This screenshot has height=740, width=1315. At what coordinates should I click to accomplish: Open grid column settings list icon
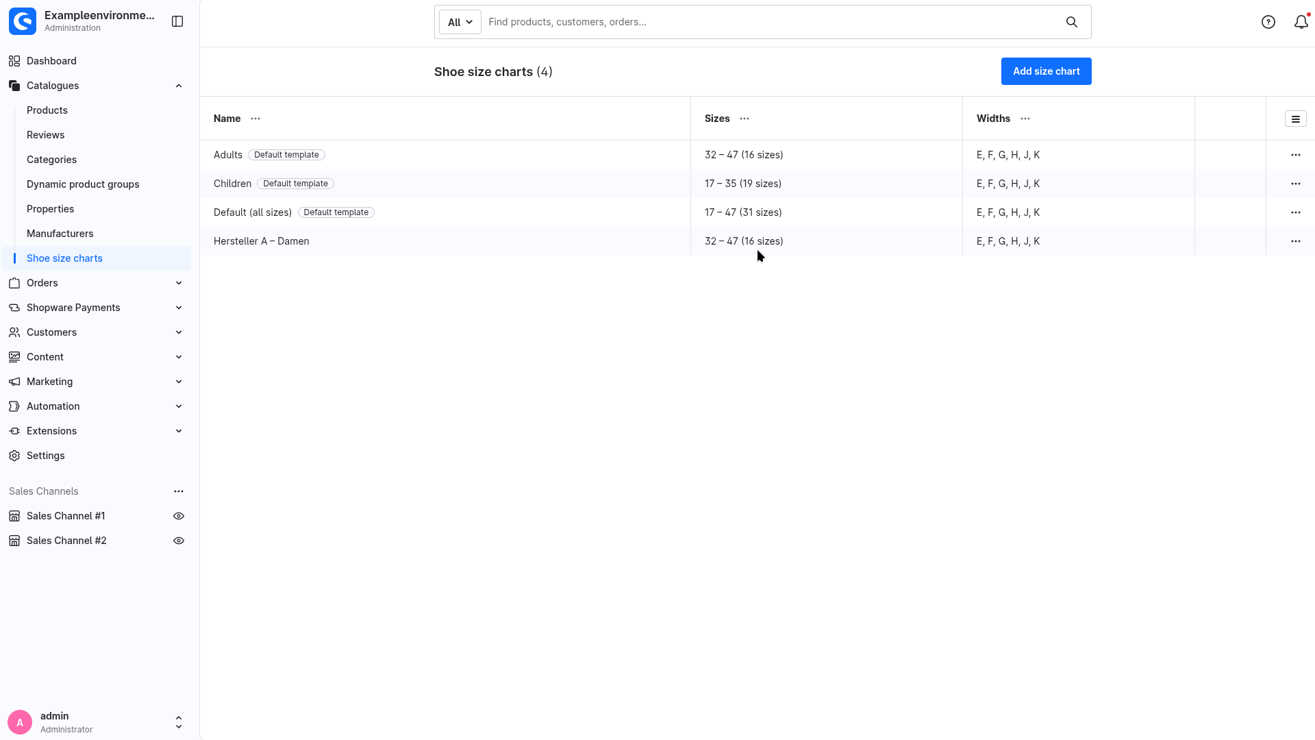[1296, 119]
